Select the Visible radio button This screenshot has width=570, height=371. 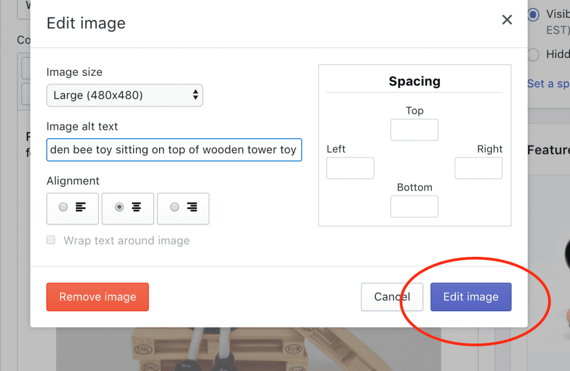(533, 15)
